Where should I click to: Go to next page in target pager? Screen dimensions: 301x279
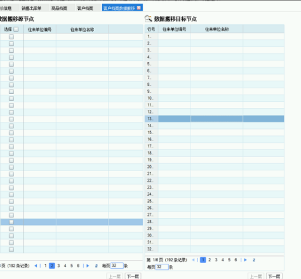[x=245, y=260]
